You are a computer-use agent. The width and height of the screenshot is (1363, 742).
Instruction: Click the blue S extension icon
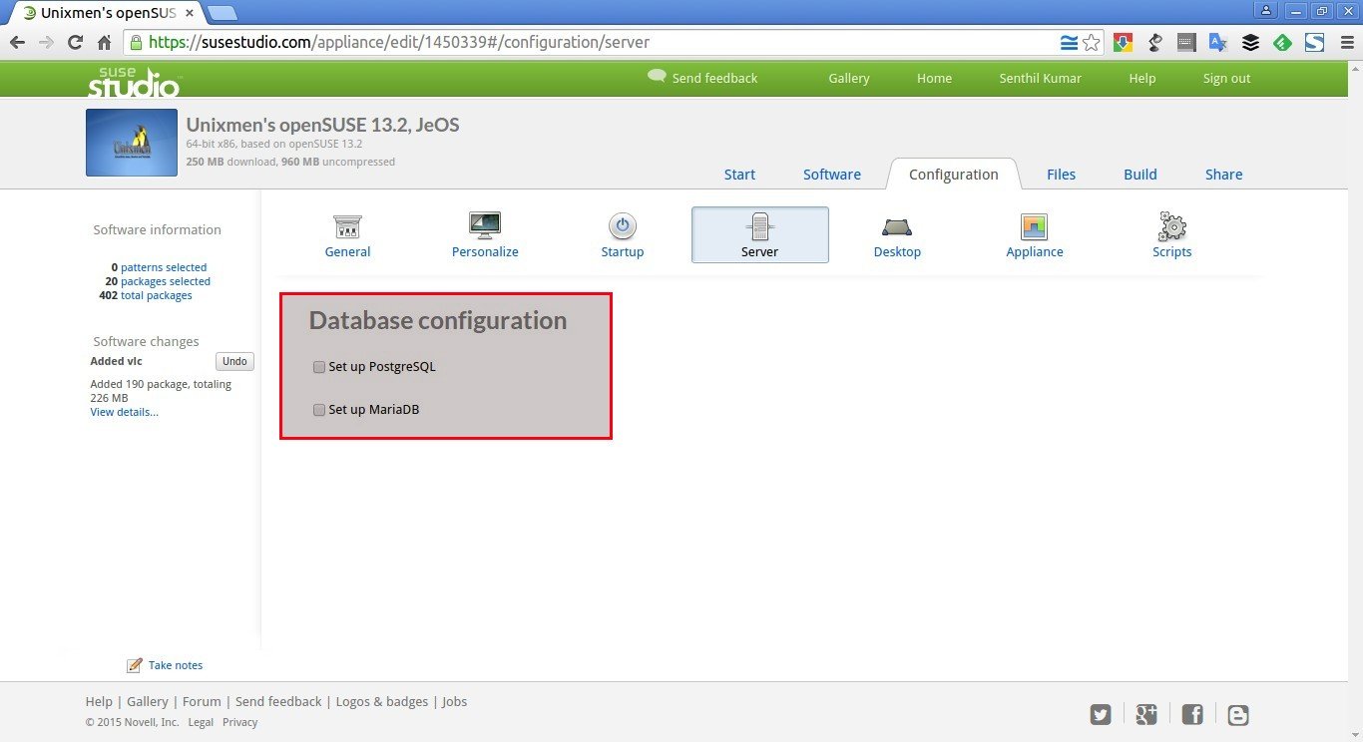tap(1315, 42)
